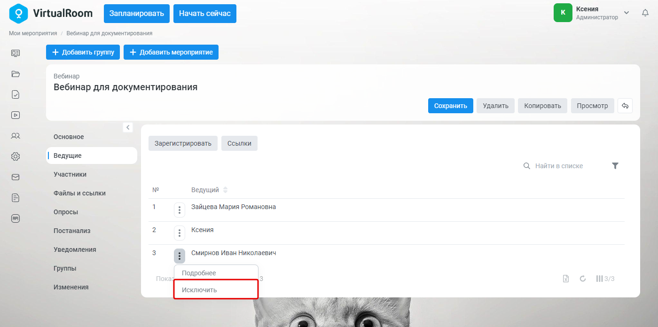Choose Подробнее in the context menu
This screenshot has height=327, width=658.
tap(216, 273)
